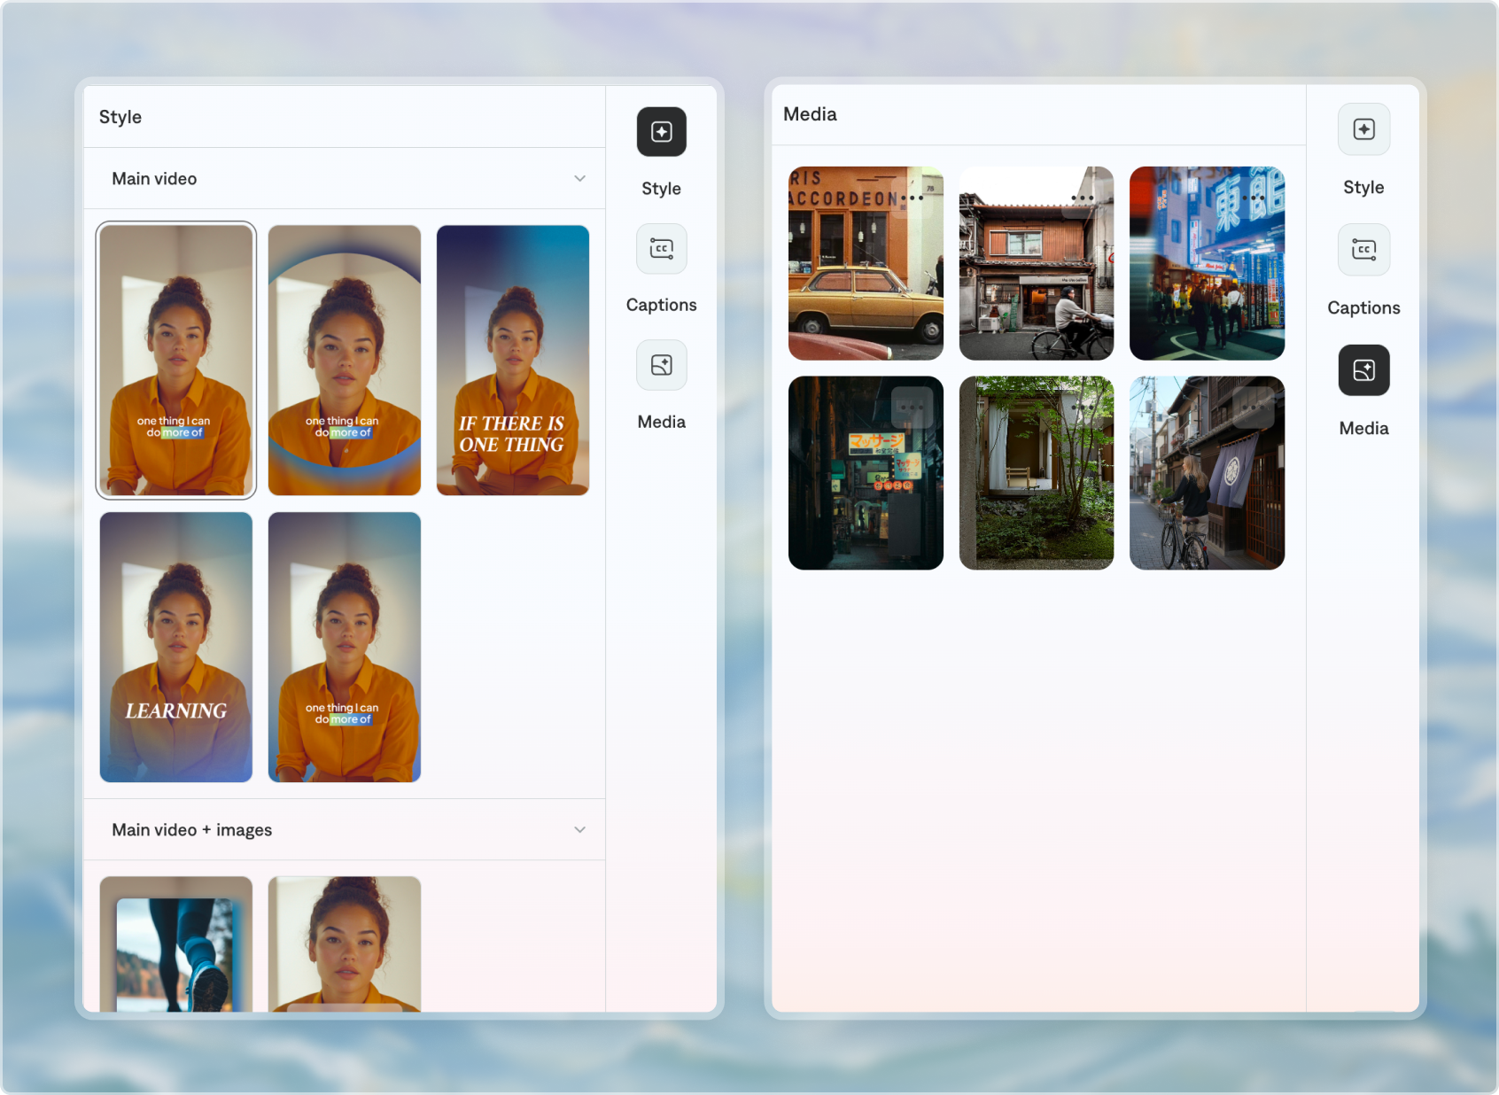The image size is (1499, 1095).
Task: Click the 'Main video' section label
Action: point(154,179)
